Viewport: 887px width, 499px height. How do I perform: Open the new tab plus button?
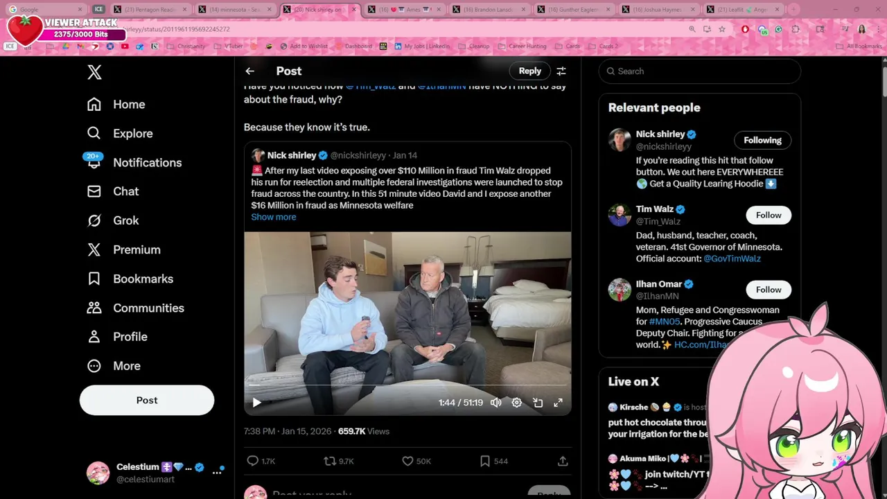[793, 10]
